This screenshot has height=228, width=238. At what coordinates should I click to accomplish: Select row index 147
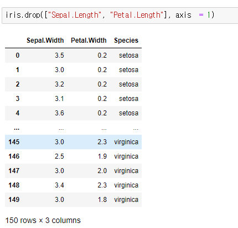point(14,171)
